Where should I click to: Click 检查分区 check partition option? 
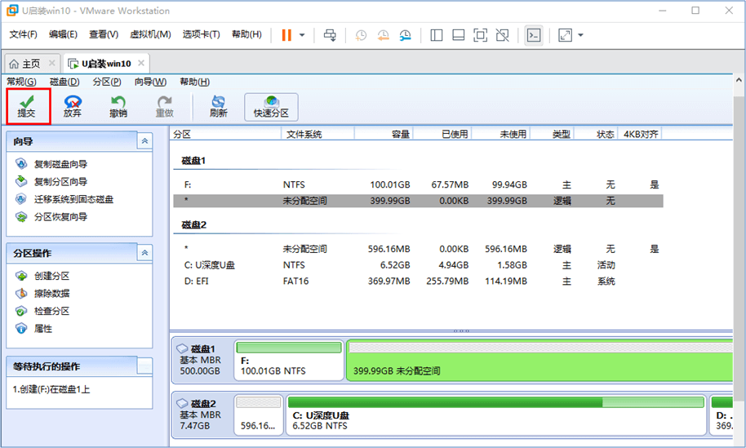pos(42,311)
